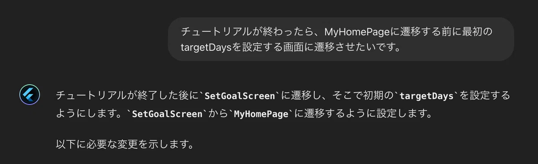Click the bold MyHomePage inline code
The height and width of the screenshot is (164, 538).
point(261,114)
